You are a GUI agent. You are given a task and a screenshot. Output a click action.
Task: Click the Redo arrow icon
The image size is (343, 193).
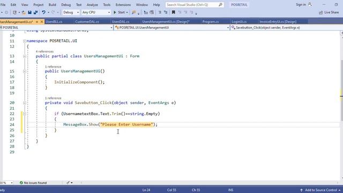point(53,12)
